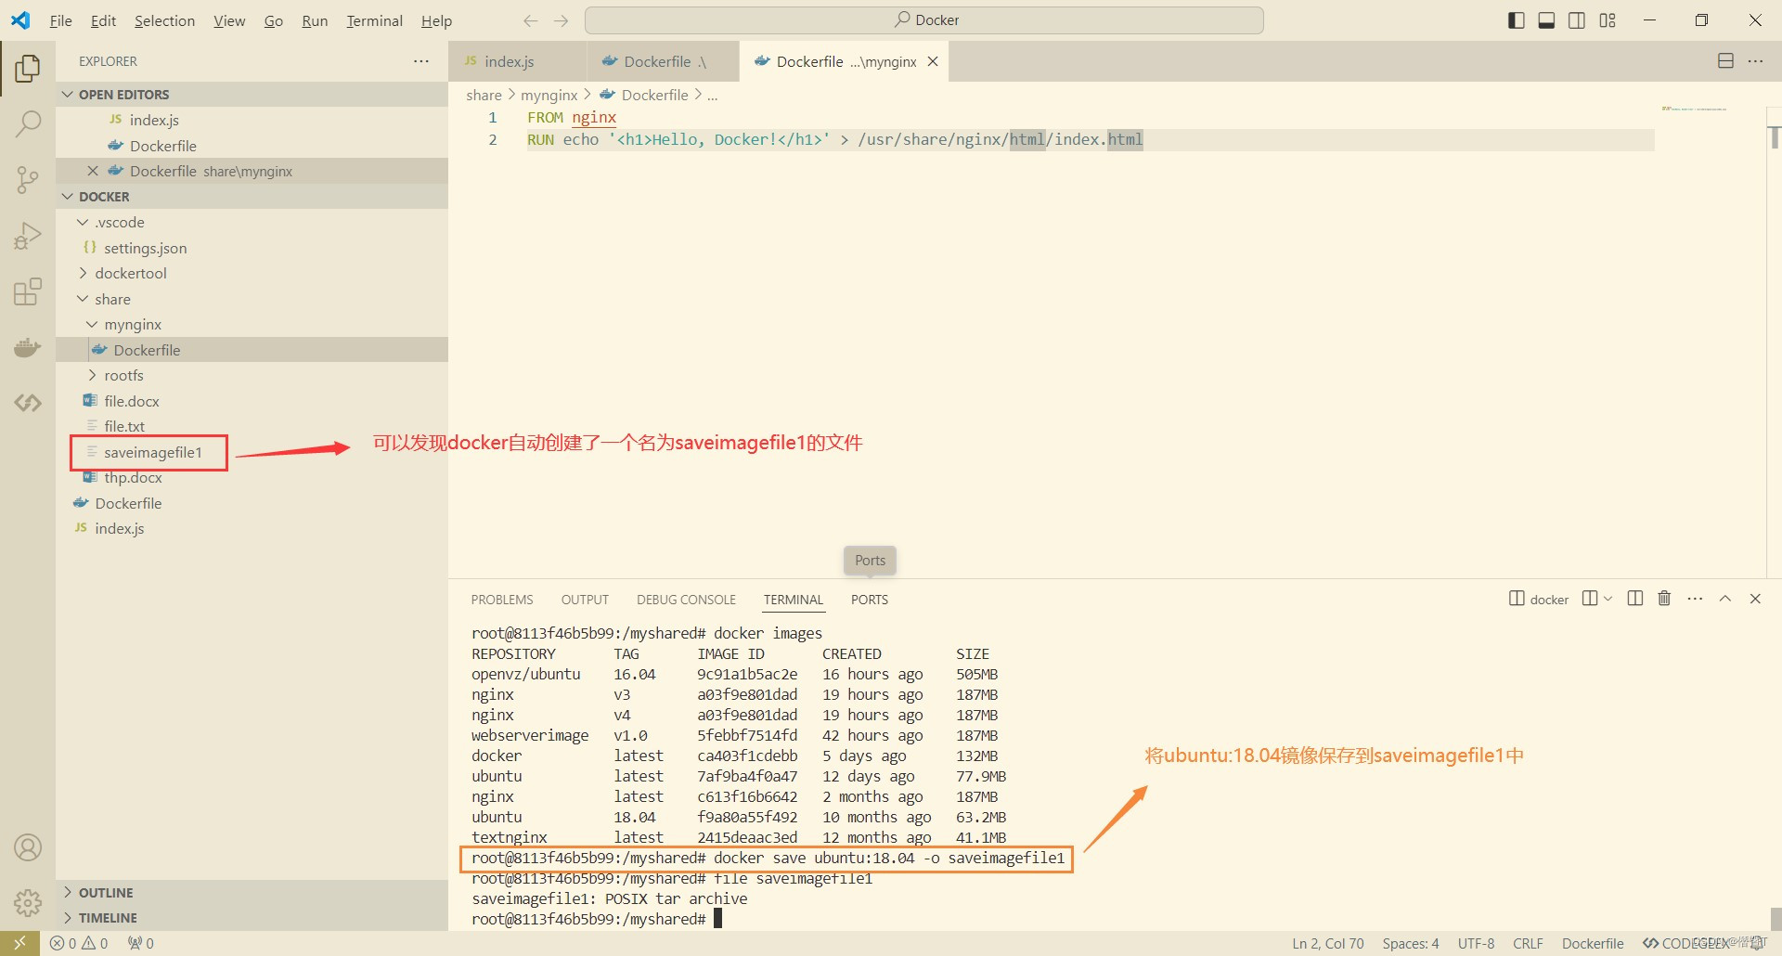The image size is (1782, 956).
Task: Open file.docx in the explorer
Action: (x=252, y=401)
